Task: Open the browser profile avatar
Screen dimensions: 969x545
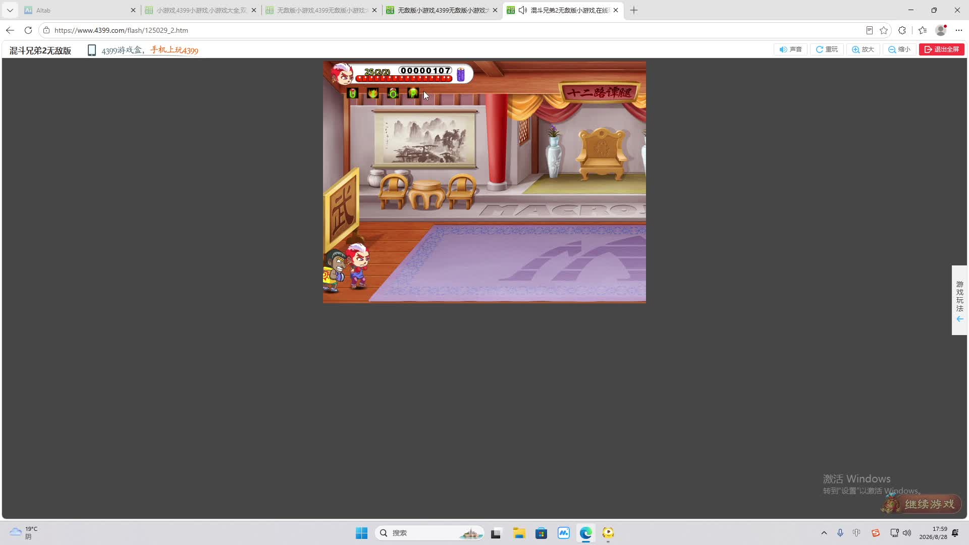Action: [x=941, y=30]
